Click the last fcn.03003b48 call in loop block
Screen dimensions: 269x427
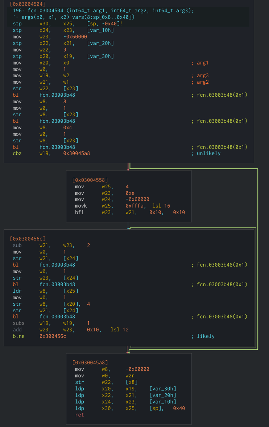[57, 317]
